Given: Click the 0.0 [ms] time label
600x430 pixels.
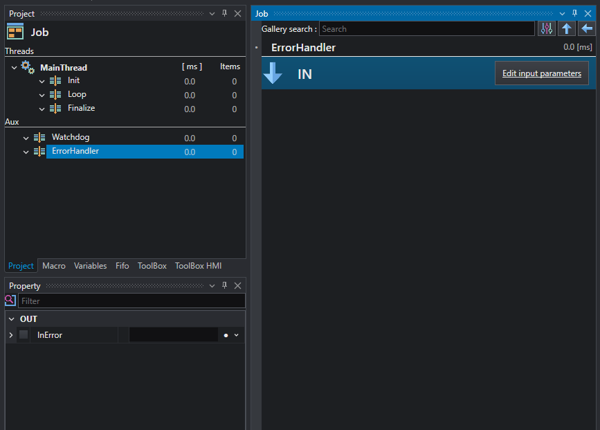Looking at the screenshot, I should [x=577, y=47].
